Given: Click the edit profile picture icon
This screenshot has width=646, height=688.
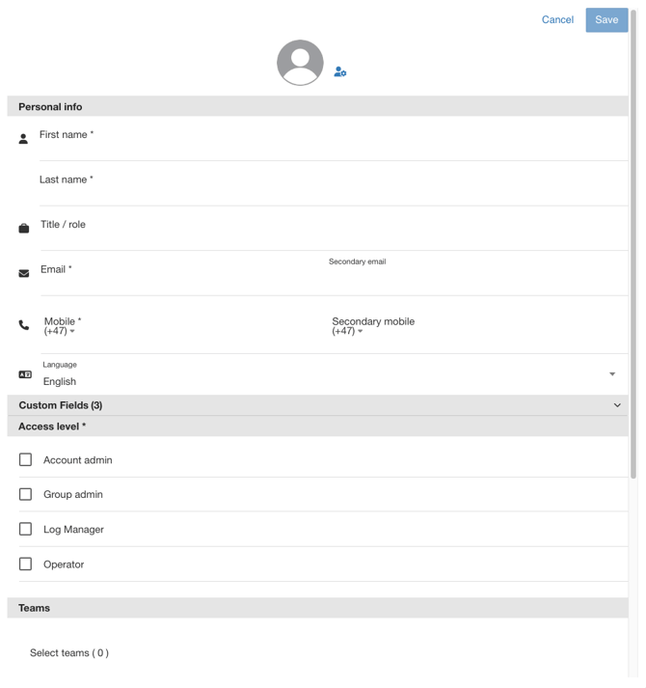Looking at the screenshot, I should coord(340,71).
